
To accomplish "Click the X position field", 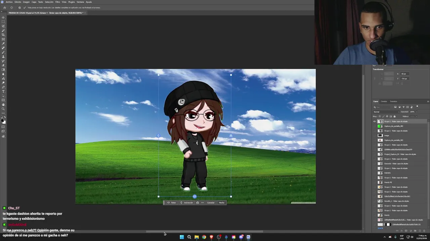I will [404, 74].
